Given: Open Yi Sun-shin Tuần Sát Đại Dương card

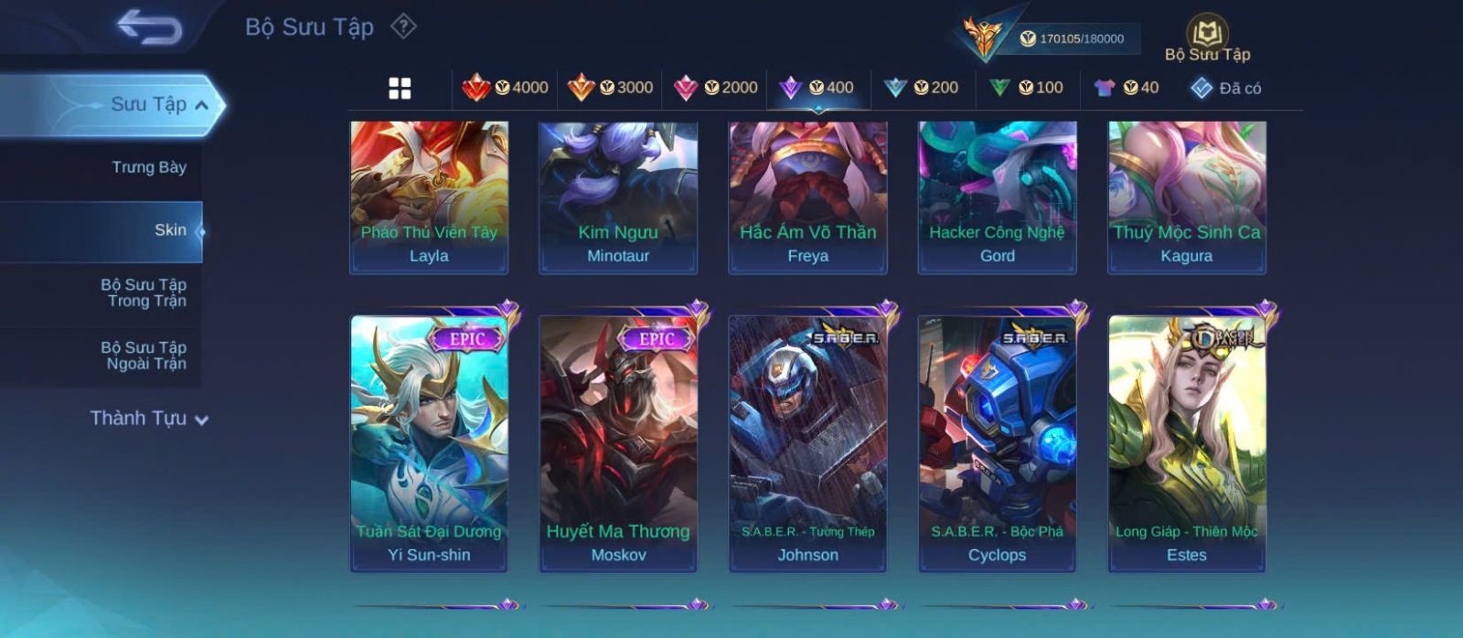Looking at the screenshot, I should 429,443.
